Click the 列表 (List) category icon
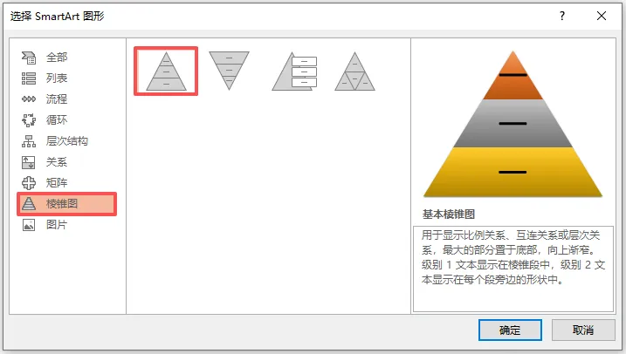626x354 pixels. pos(29,78)
